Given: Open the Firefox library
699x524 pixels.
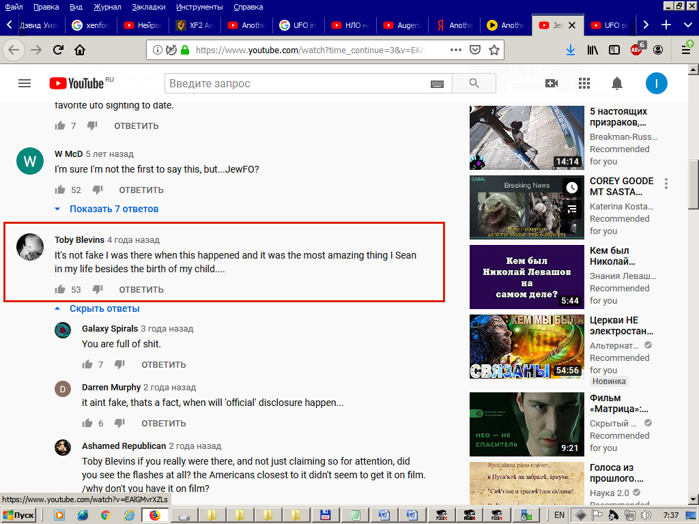Looking at the screenshot, I should pos(593,50).
